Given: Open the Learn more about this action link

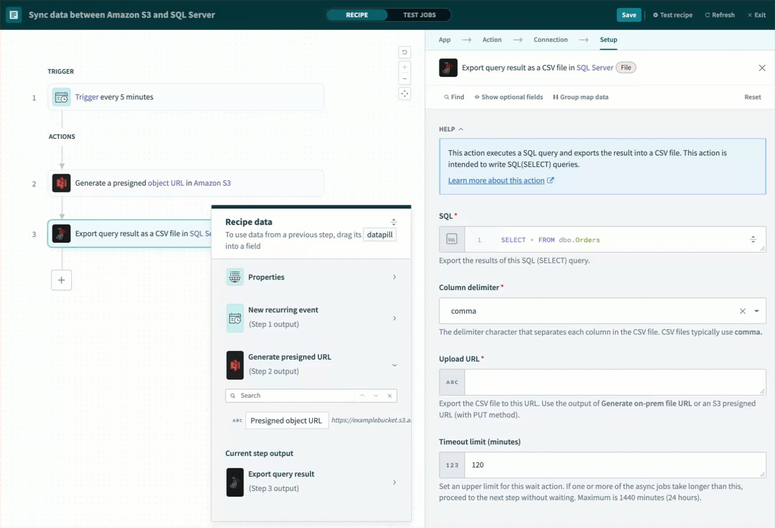Looking at the screenshot, I should 496,180.
